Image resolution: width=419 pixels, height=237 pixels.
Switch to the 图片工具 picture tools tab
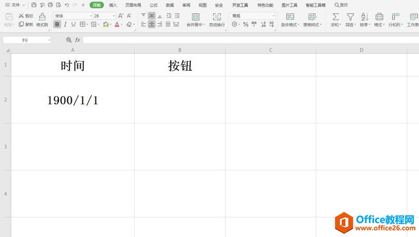(x=289, y=5)
